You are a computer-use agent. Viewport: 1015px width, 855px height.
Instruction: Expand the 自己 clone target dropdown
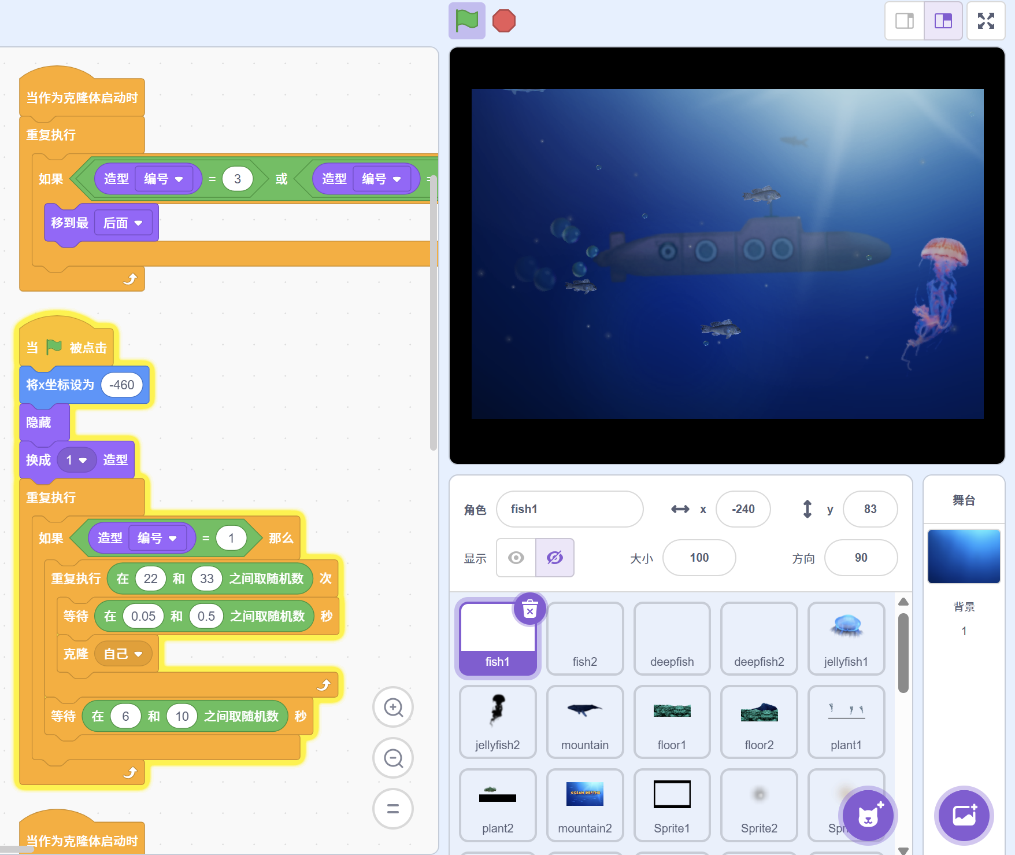tap(123, 654)
